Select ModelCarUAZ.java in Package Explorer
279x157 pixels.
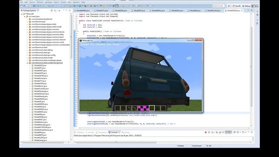pyautogui.click(x=41, y=89)
